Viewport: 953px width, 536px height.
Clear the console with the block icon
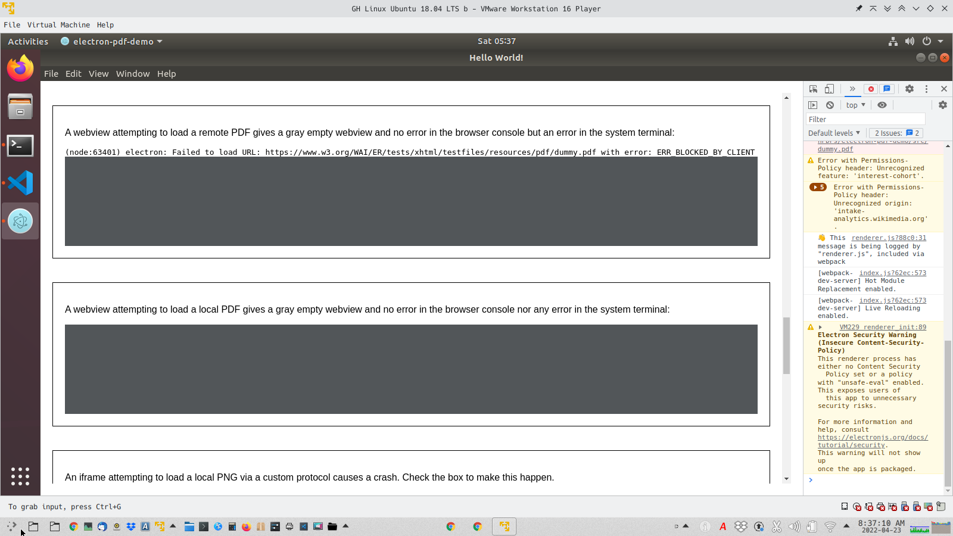pos(830,105)
